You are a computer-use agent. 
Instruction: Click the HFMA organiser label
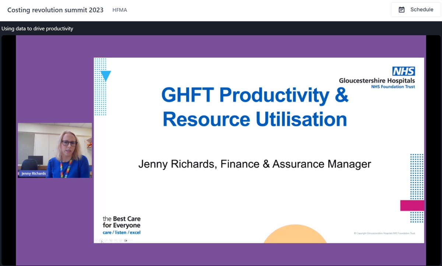coord(120,10)
